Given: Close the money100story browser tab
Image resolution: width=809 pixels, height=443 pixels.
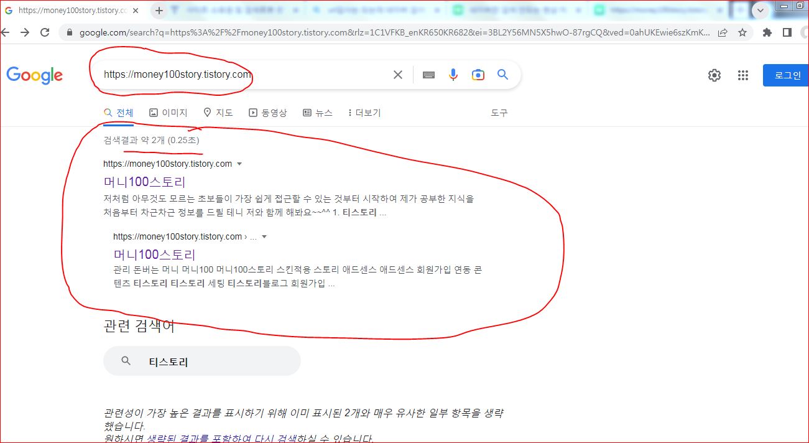Looking at the screenshot, I should (136, 11).
